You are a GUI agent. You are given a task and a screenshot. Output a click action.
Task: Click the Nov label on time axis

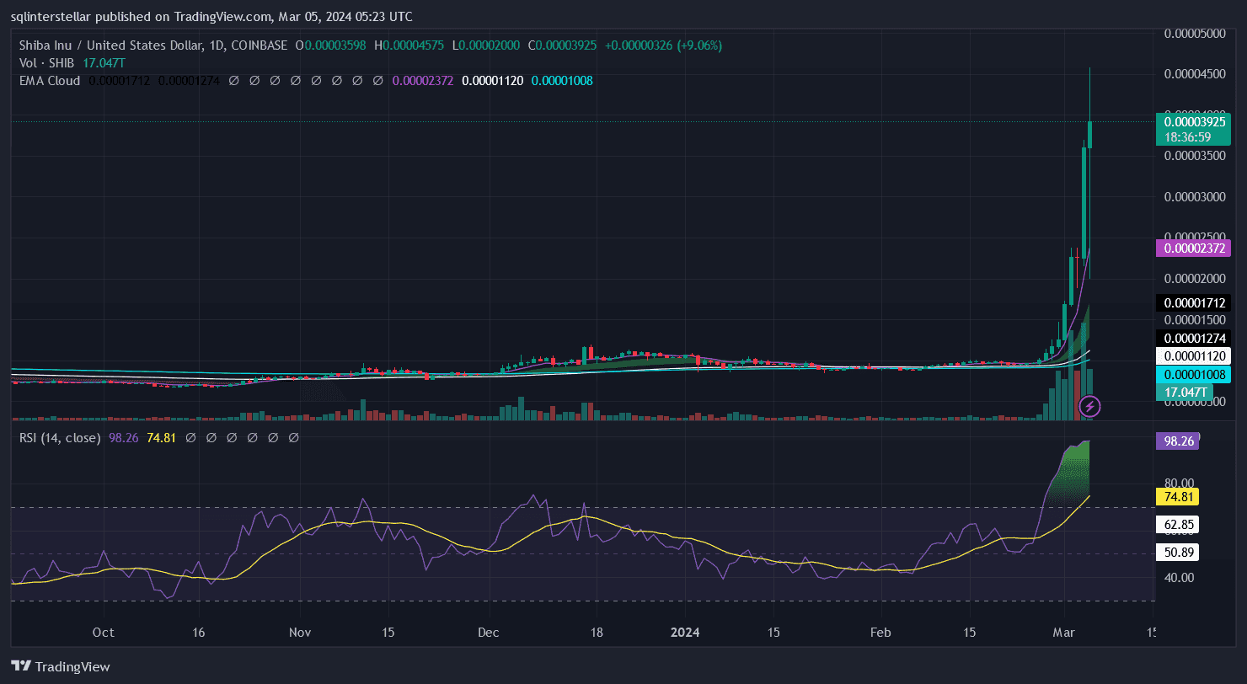pos(299,632)
